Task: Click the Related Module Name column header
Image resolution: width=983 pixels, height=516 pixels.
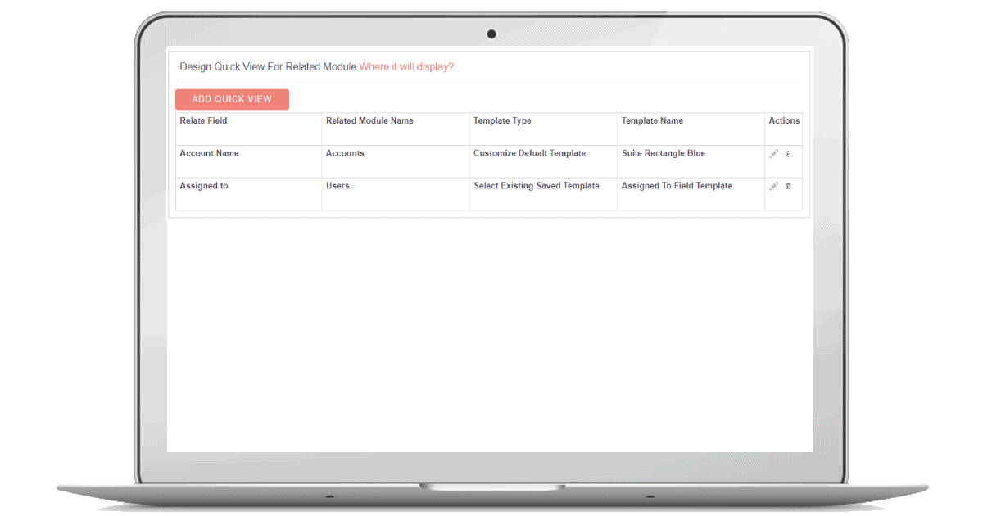Action: click(x=369, y=121)
